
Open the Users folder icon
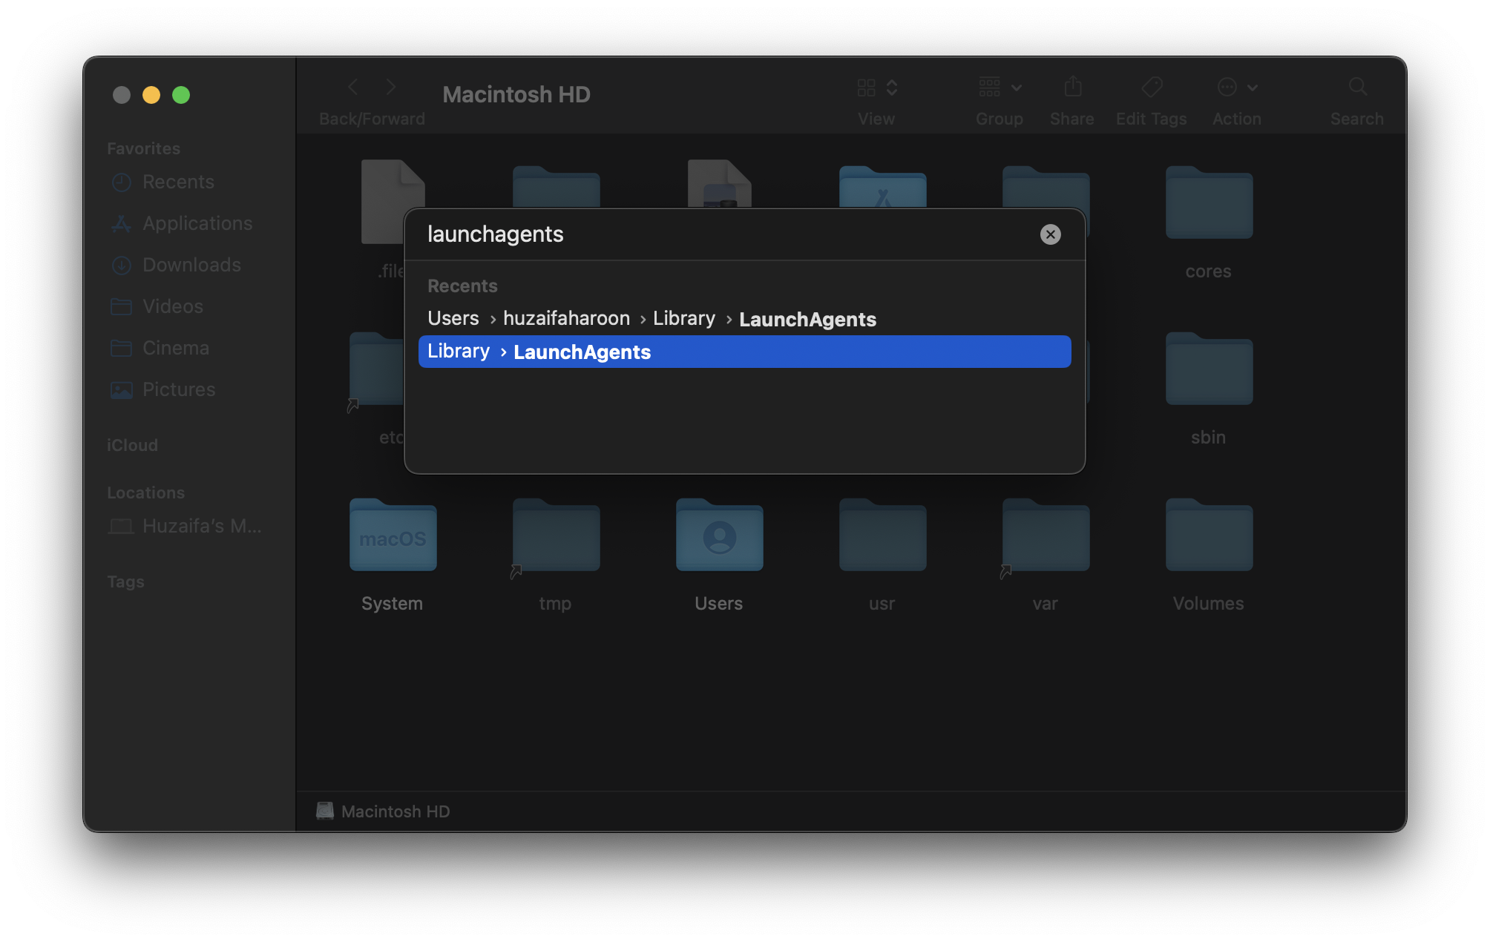[719, 536]
